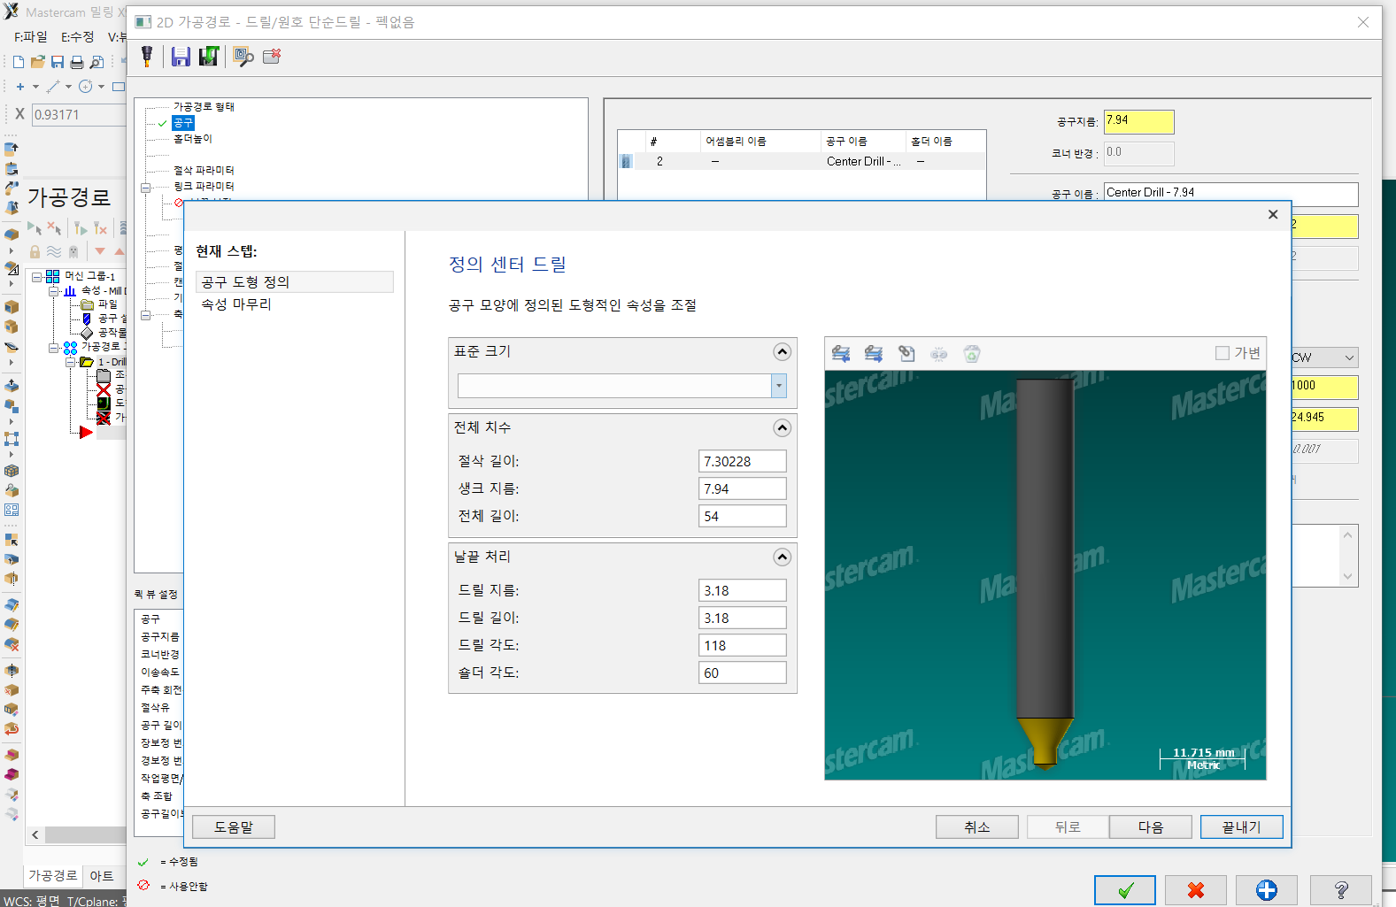Click the 드릴 지름 input field
Viewport: 1396px width, 907px height.
(x=743, y=590)
